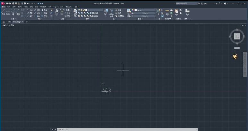Click the Group icon
This screenshot has height=131, width=248.
coord(158,12)
